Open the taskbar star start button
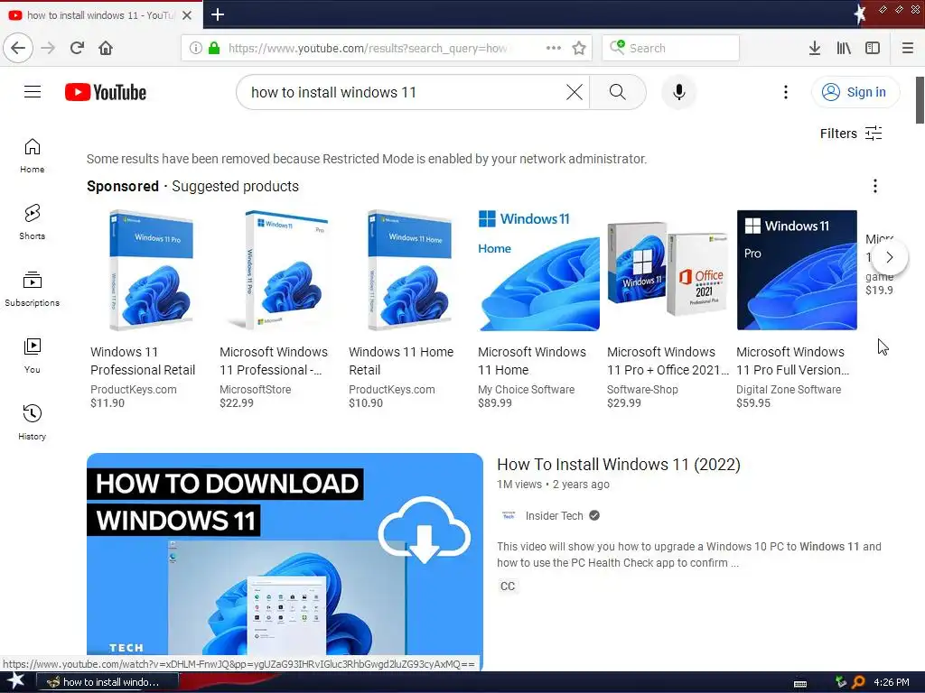The height and width of the screenshot is (693, 925). [x=15, y=682]
